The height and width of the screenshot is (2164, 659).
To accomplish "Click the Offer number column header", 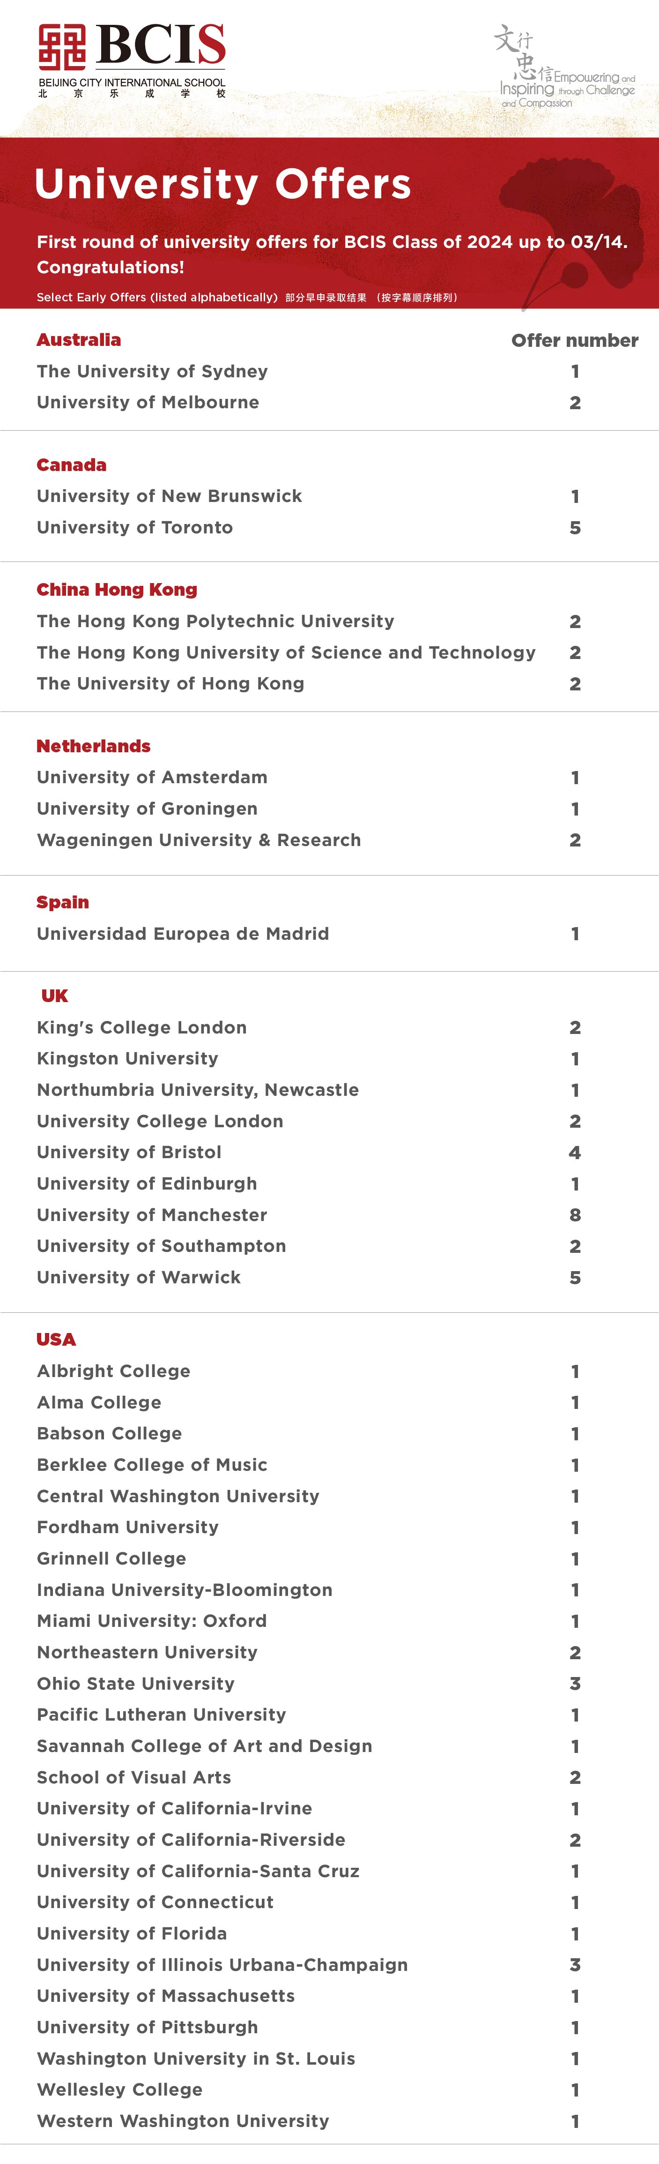I will (x=575, y=340).
